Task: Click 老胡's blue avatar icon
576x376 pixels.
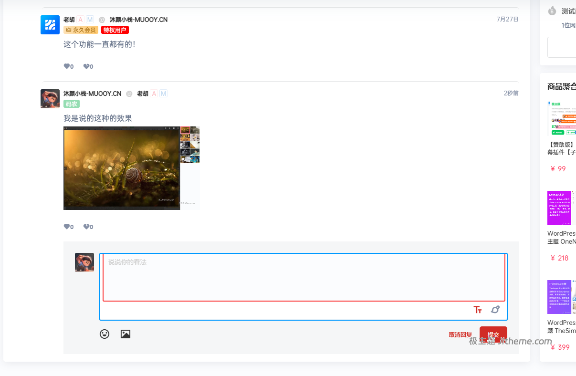Action: [x=50, y=25]
